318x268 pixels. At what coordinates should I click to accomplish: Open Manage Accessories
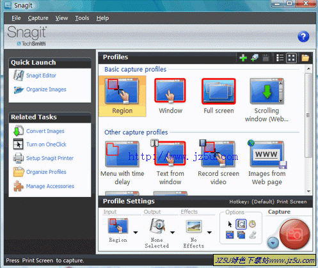coord(50,186)
